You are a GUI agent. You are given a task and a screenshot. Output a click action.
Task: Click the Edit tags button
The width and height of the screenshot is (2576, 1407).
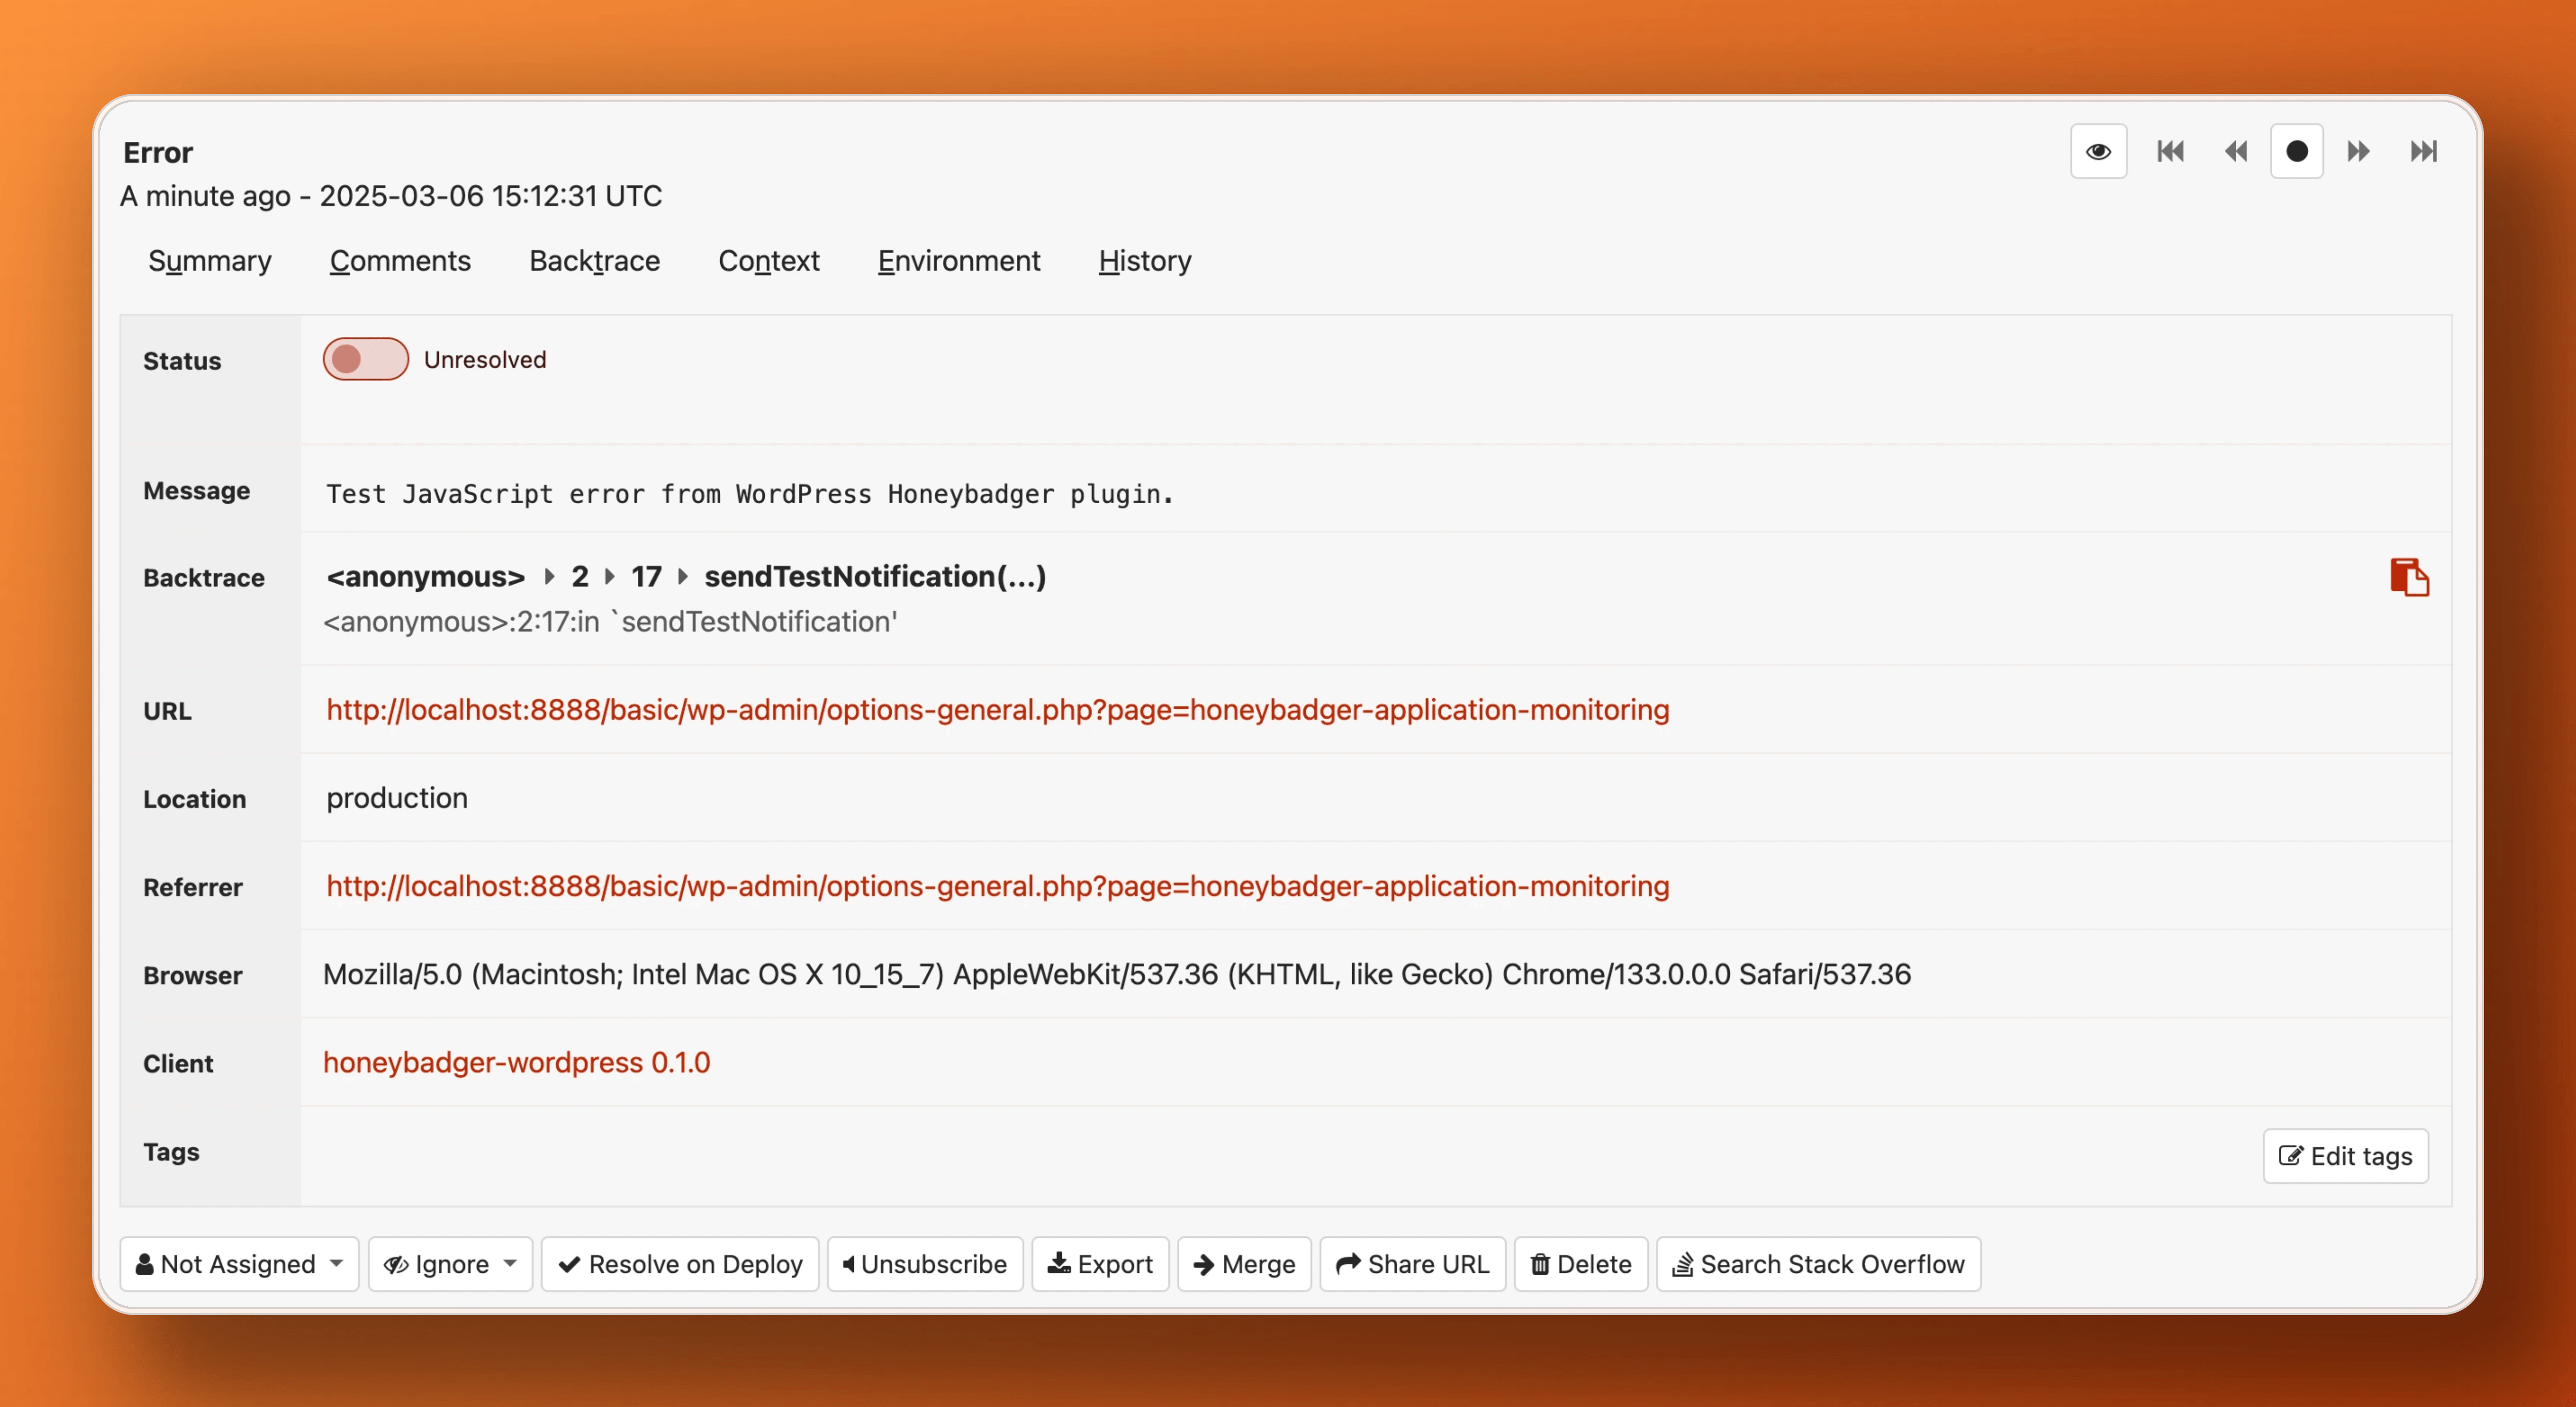pos(2345,1156)
